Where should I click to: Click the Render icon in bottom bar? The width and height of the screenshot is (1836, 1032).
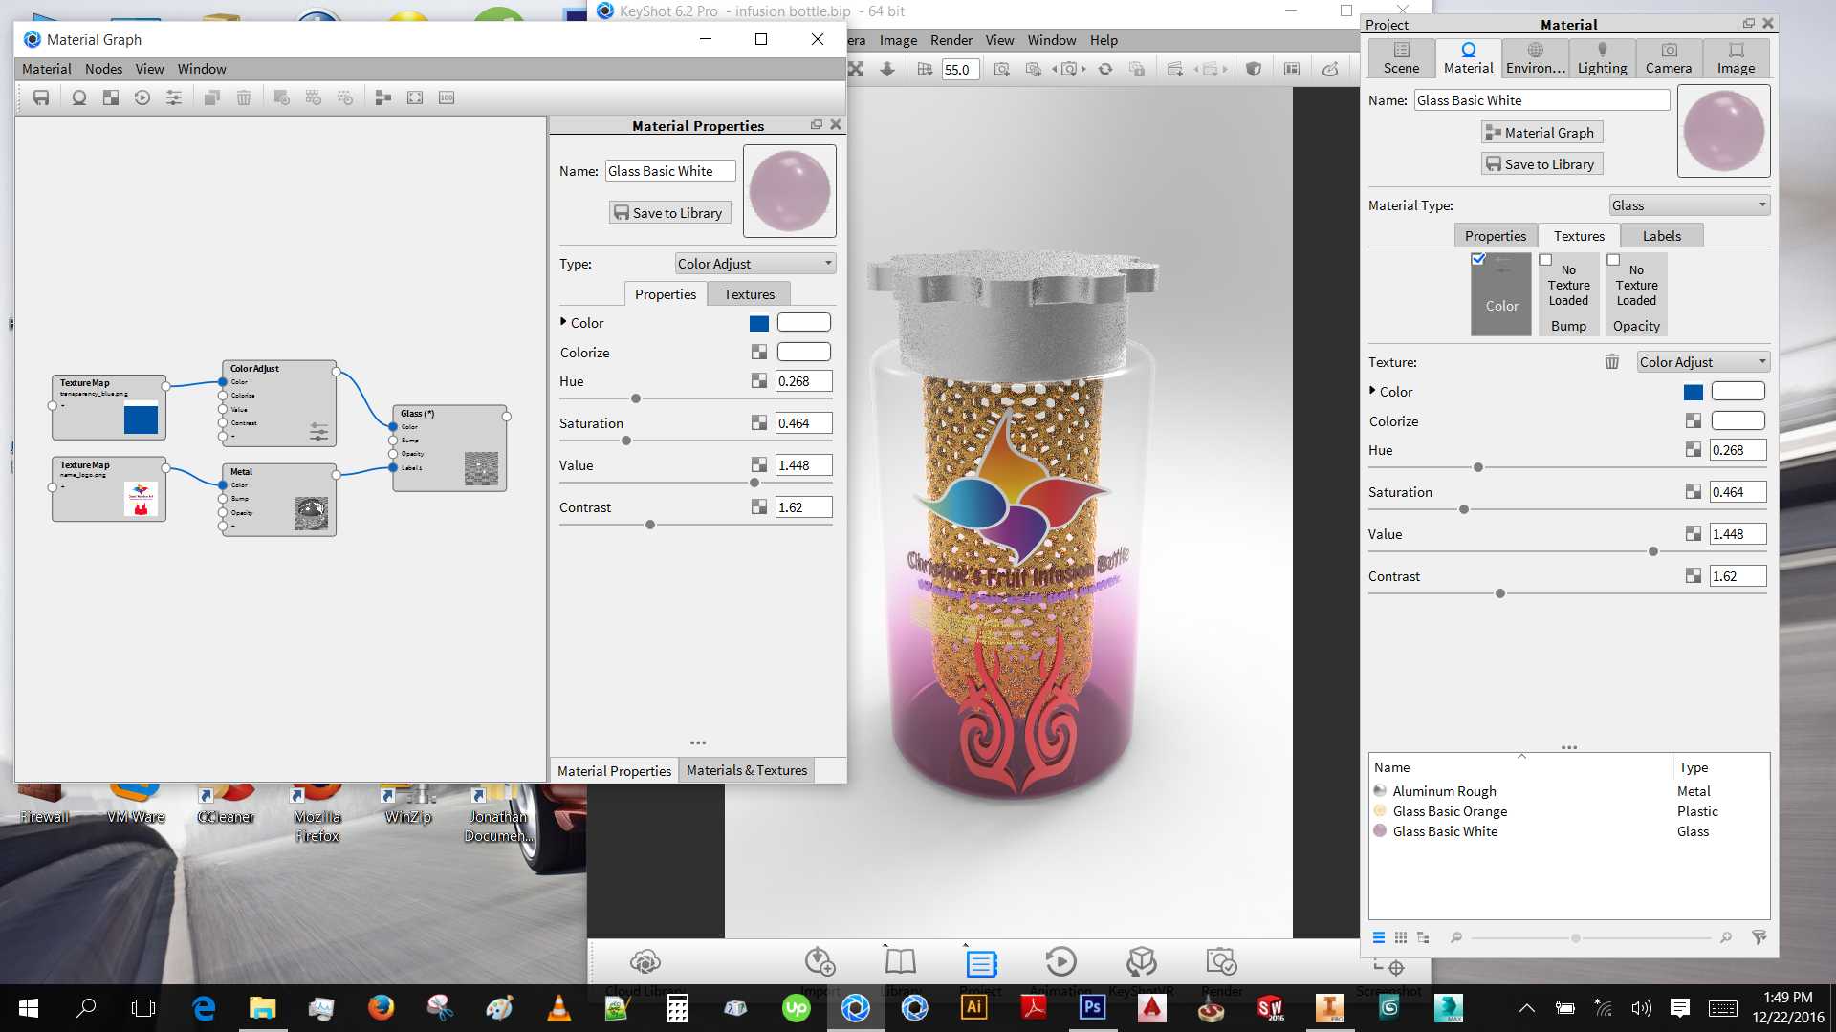(1222, 961)
